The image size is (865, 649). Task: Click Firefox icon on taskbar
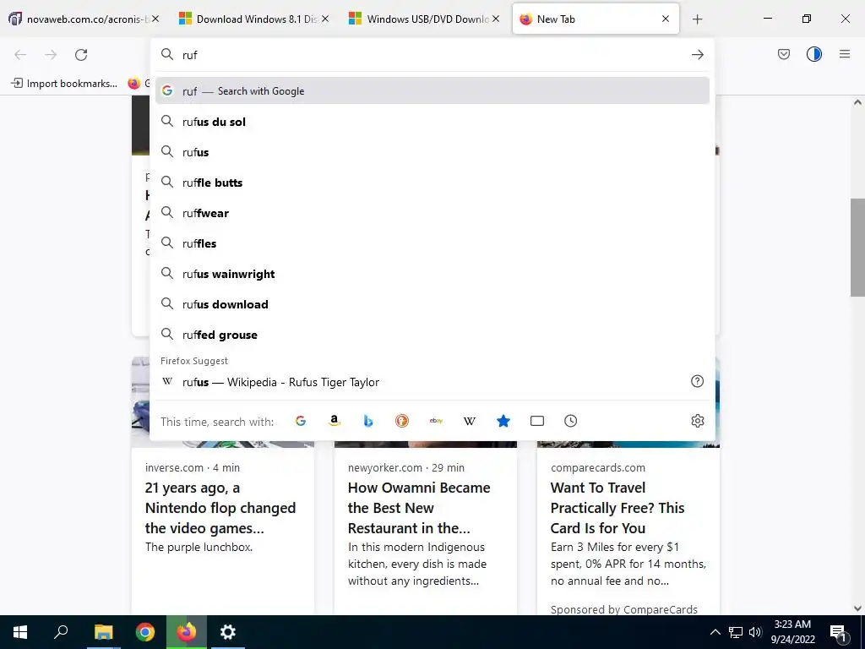[x=187, y=632]
